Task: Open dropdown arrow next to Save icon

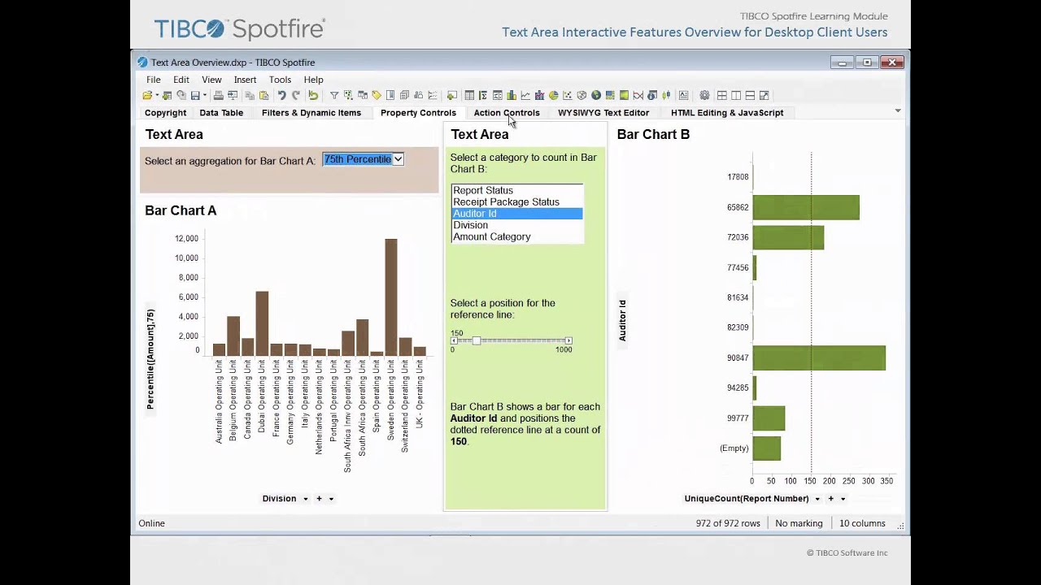Action: click(x=205, y=95)
